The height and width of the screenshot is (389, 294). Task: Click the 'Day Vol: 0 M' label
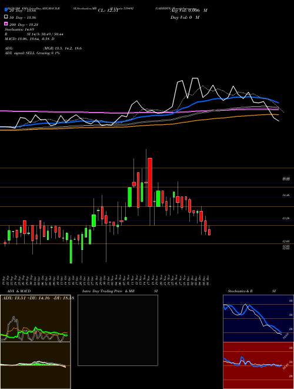coord(185,17)
